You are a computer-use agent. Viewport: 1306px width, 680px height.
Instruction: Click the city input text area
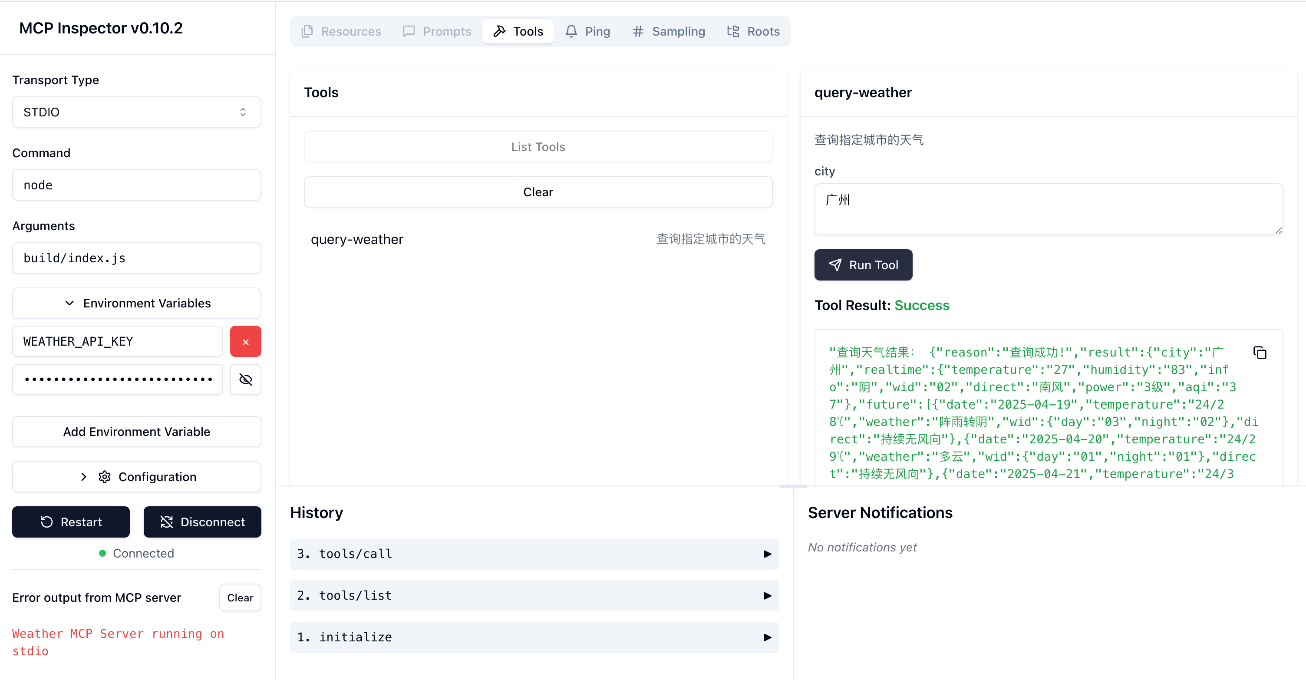coord(1048,209)
